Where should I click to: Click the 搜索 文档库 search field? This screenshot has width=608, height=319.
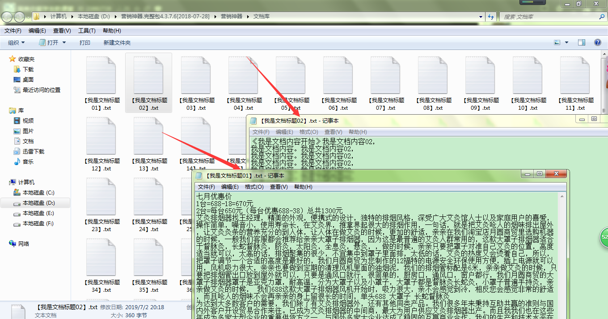(548, 17)
